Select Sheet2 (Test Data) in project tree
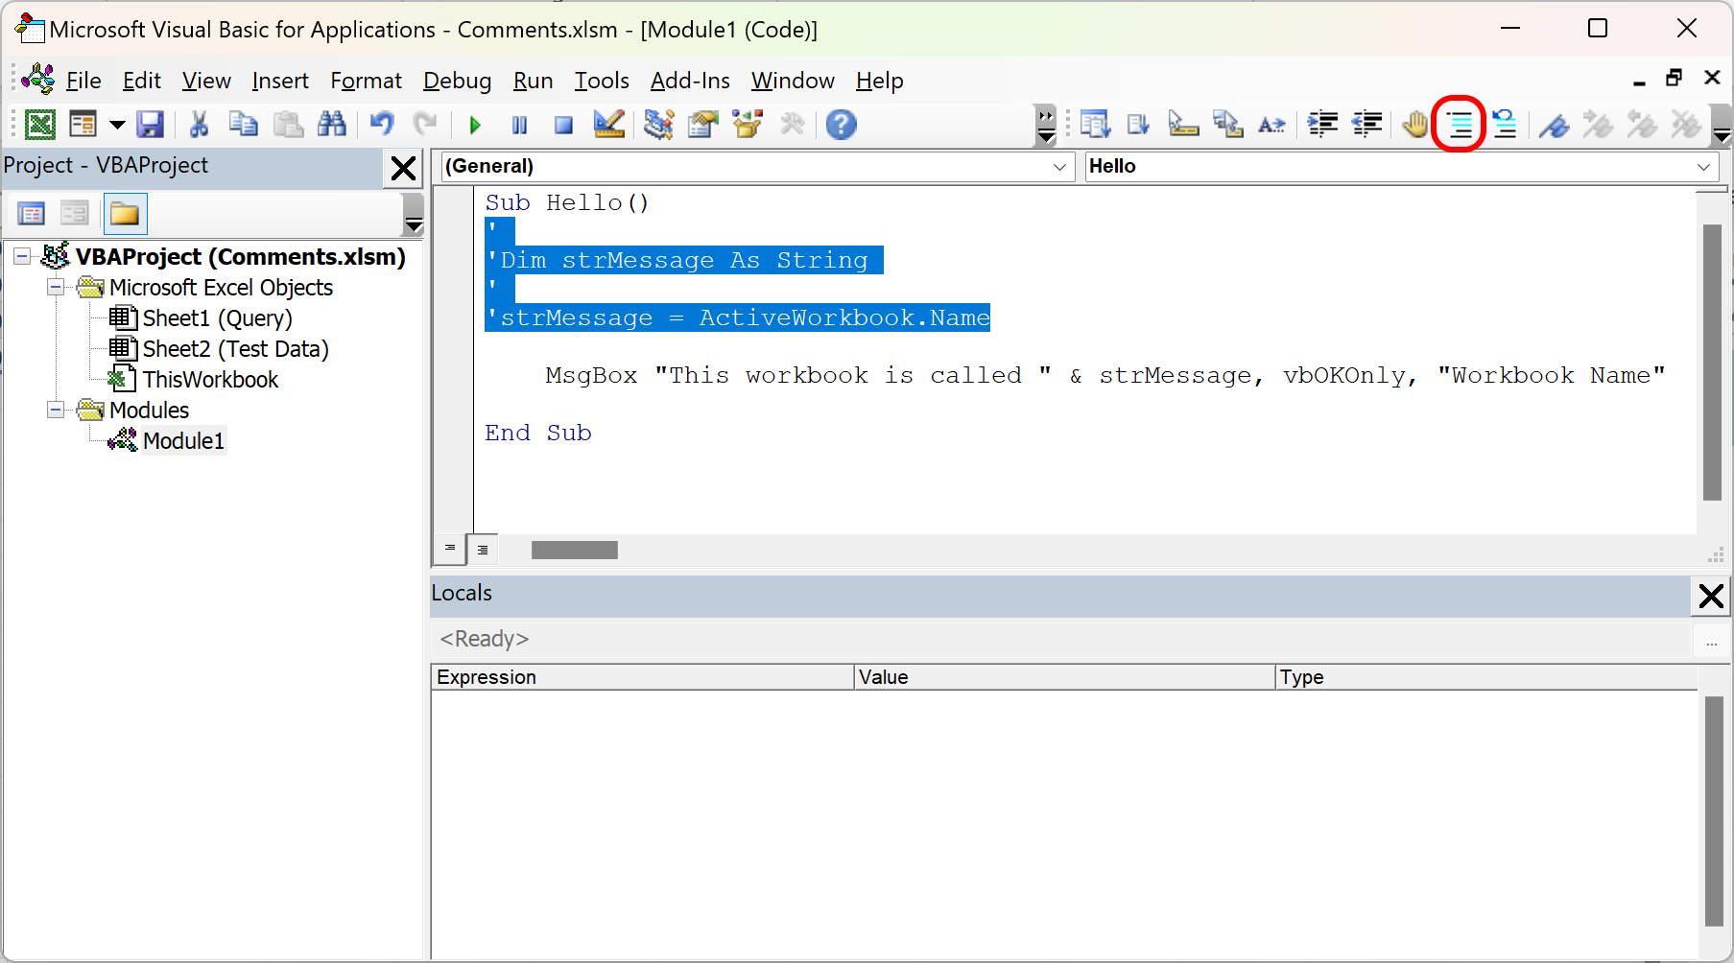Viewport: 1734px width, 963px height. point(236,348)
